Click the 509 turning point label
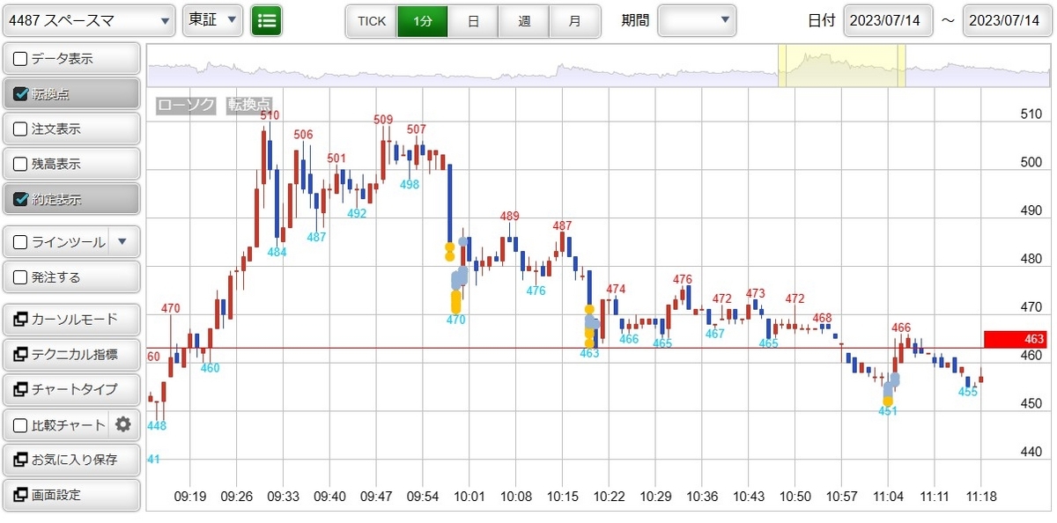 383,120
